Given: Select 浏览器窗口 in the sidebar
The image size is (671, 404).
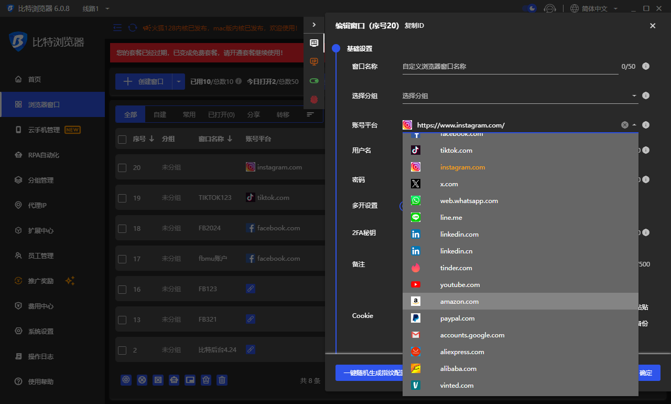Looking at the screenshot, I should click(x=52, y=104).
